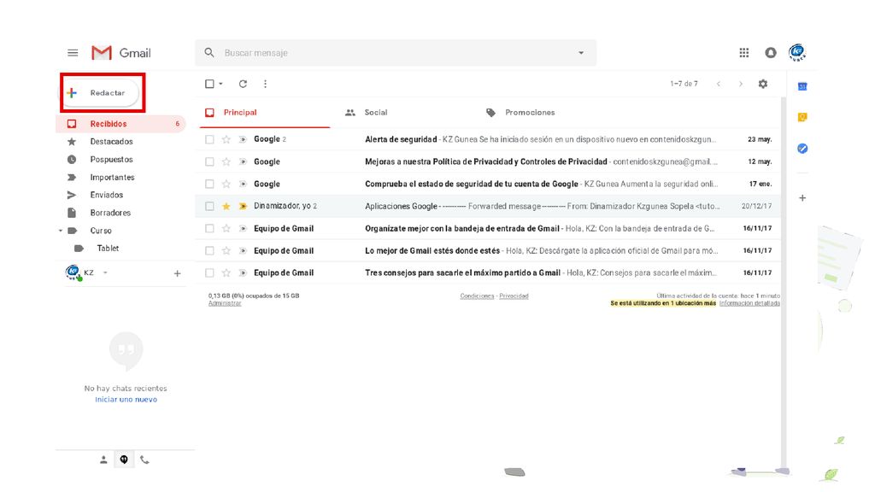This screenshot has width=875, height=492.
Task: Open Contacts icon in Hangouts bar
Action: [103, 460]
